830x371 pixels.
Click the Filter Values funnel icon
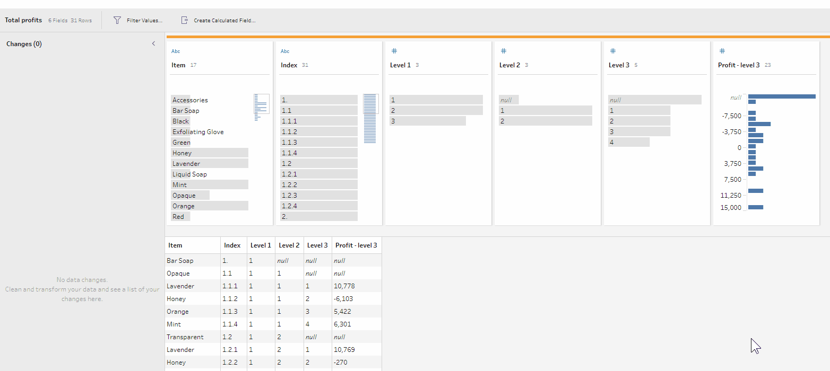(x=117, y=20)
